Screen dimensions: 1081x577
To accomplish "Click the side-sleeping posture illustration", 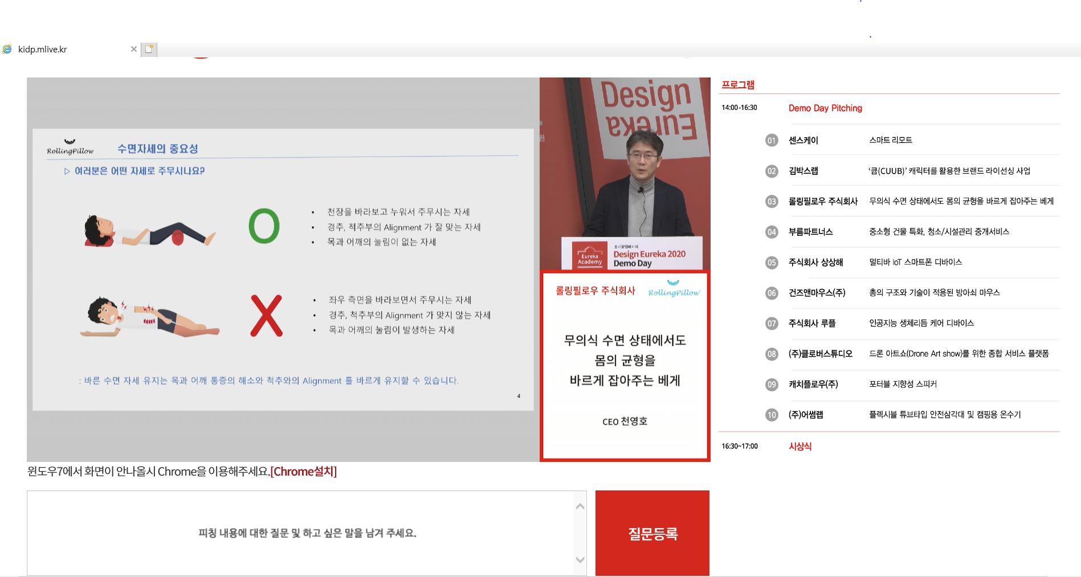I will point(150,317).
